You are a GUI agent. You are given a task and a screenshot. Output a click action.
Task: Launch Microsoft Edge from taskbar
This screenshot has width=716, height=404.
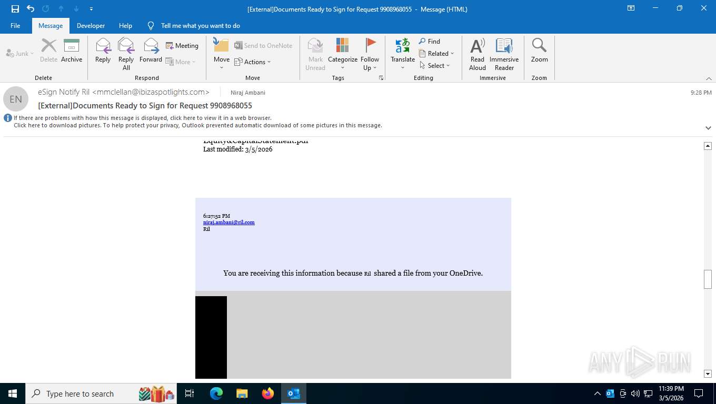[x=216, y=393]
